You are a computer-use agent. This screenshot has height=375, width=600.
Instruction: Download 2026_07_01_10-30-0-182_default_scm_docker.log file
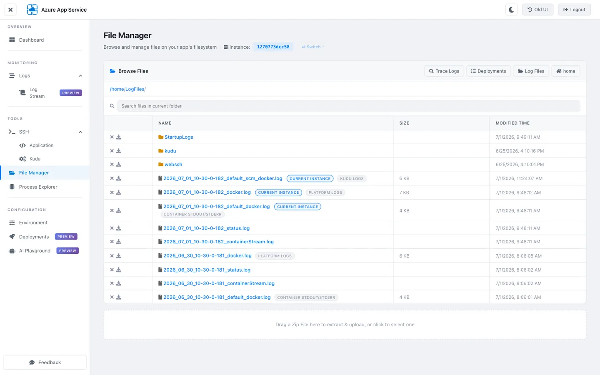coord(119,178)
